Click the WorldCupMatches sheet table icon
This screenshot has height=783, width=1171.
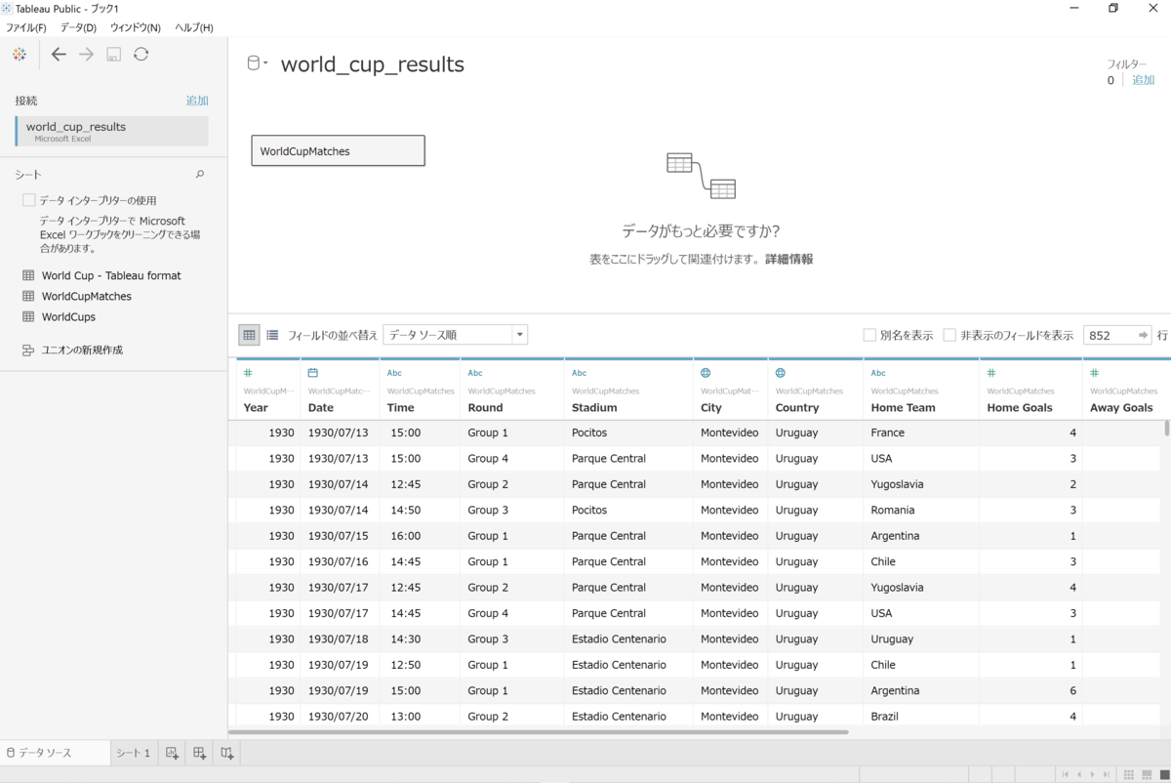[x=28, y=296]
